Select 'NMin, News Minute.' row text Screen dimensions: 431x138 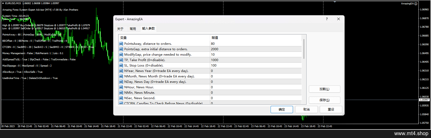[140, 93]
